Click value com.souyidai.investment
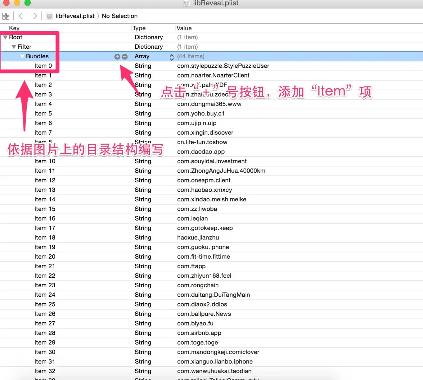The image size is (423, 380). 212,161
